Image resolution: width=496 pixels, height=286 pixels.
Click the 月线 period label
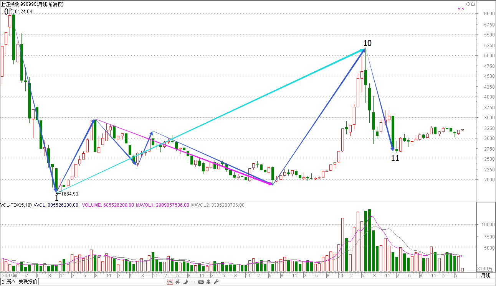click(486, 275)
